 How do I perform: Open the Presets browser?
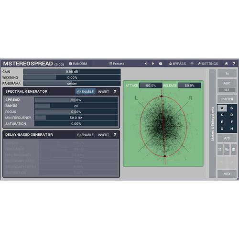point(117,64)
